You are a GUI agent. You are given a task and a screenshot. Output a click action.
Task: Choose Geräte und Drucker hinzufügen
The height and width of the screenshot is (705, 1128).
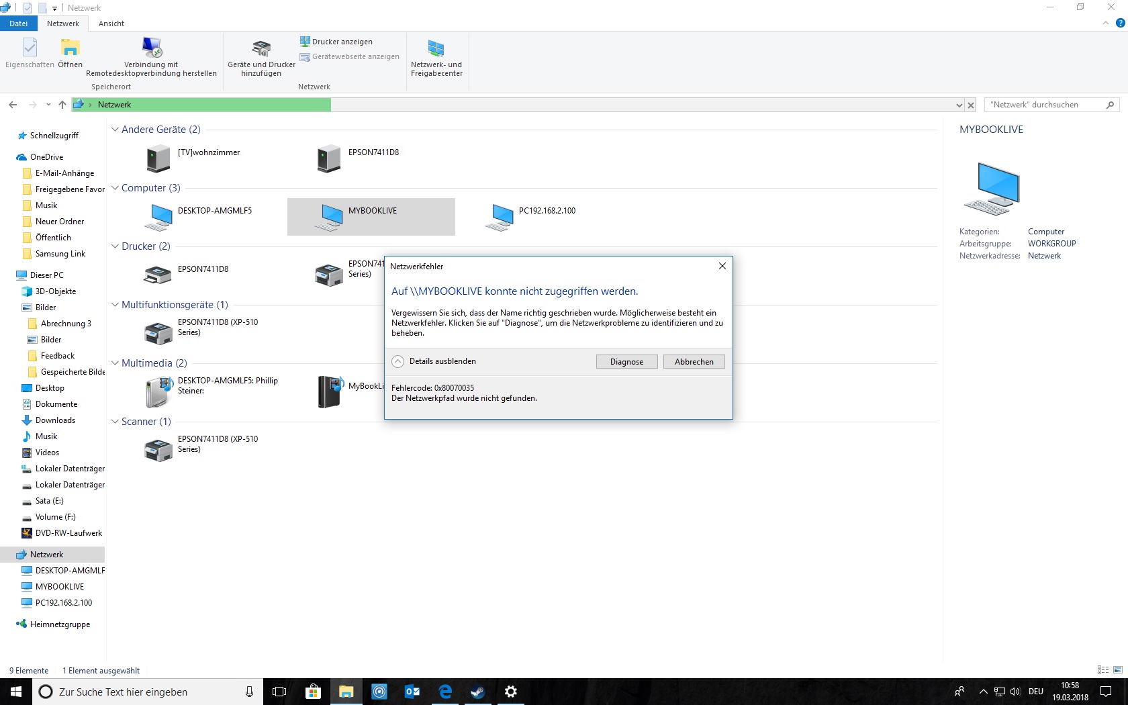point(261,58)
